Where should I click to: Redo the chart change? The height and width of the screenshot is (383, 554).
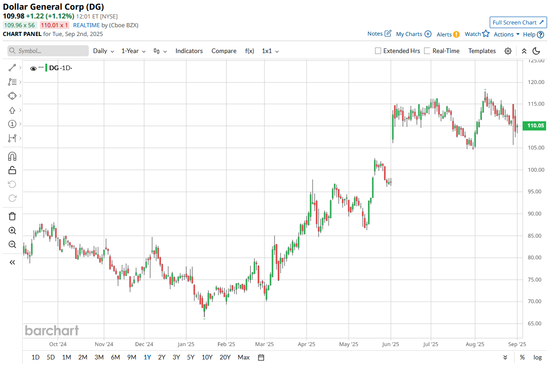click(x=12, y=198)
